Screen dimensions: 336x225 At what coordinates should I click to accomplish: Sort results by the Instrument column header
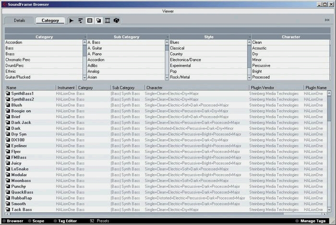(x=66, y=88)
